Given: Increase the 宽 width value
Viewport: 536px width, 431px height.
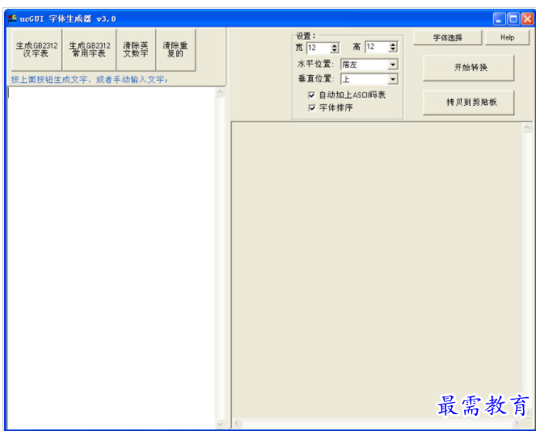Looking at the screenshot, I should coord(335,45).
